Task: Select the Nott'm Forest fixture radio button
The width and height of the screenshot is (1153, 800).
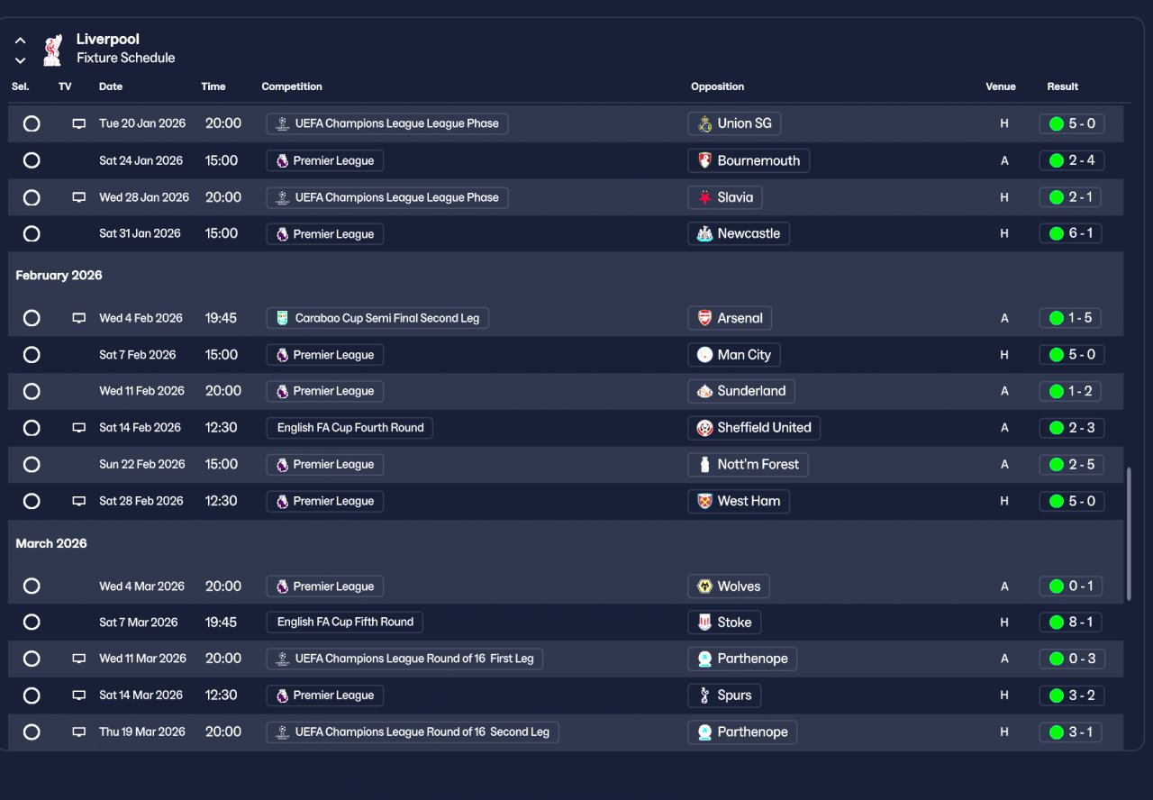Action: 32,465
